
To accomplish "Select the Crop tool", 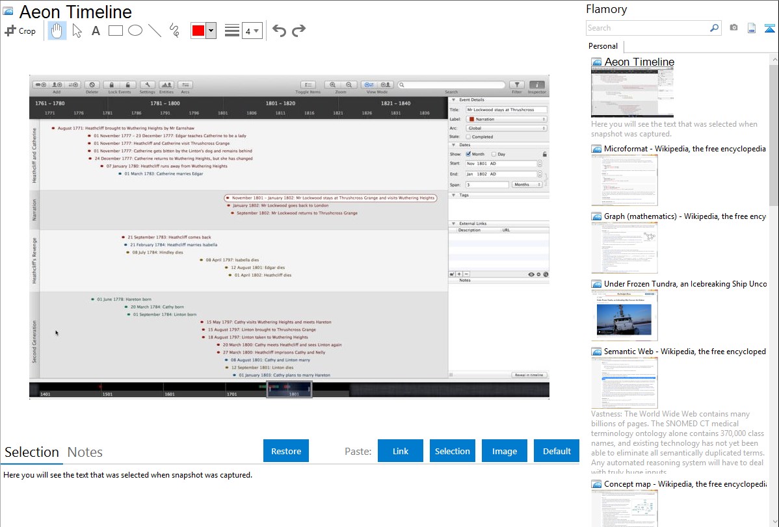I will [x=20, y=31].
